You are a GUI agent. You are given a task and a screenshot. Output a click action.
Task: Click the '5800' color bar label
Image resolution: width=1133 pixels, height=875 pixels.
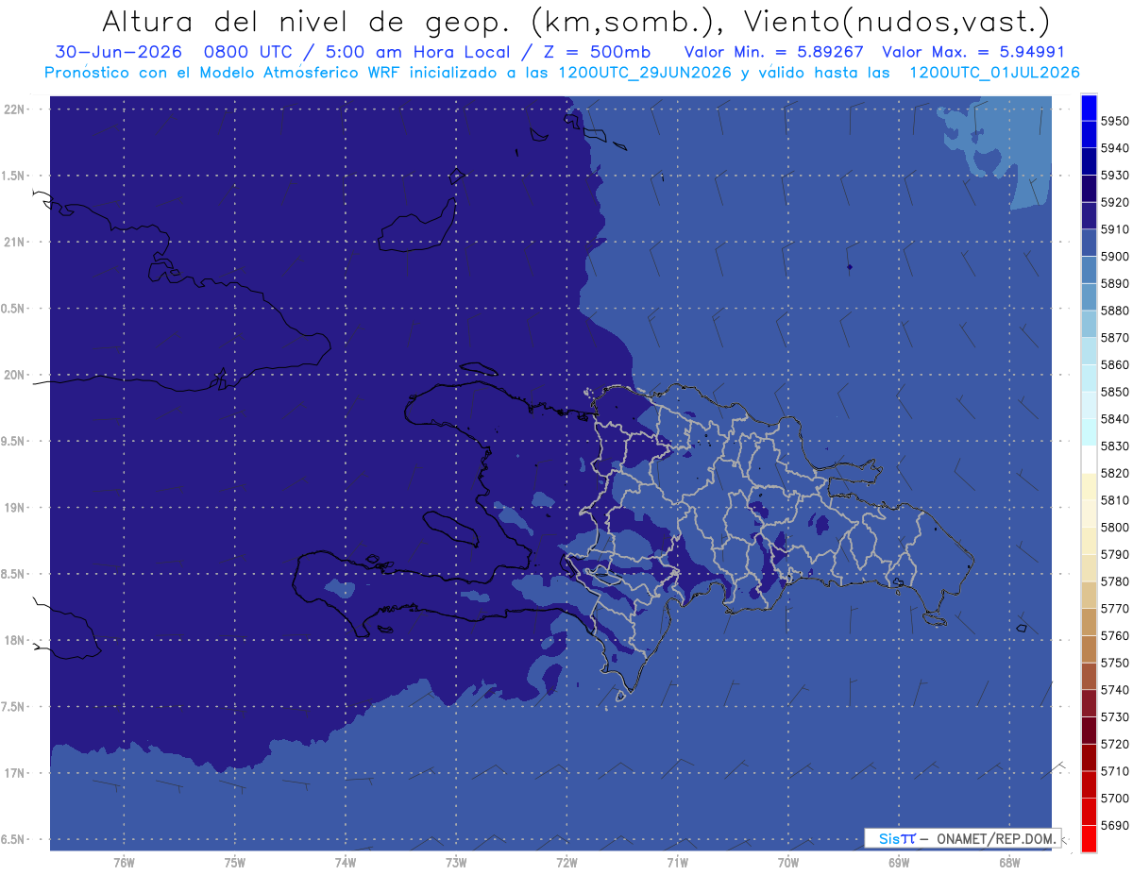click(x=1114, y=528)
